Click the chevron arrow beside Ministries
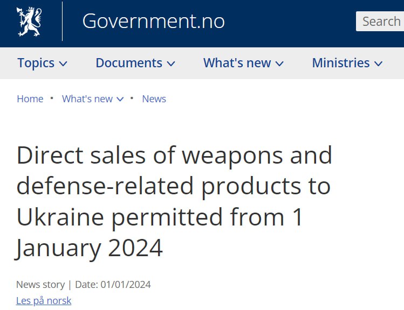404x310 pixels. [x=378, y=64]
